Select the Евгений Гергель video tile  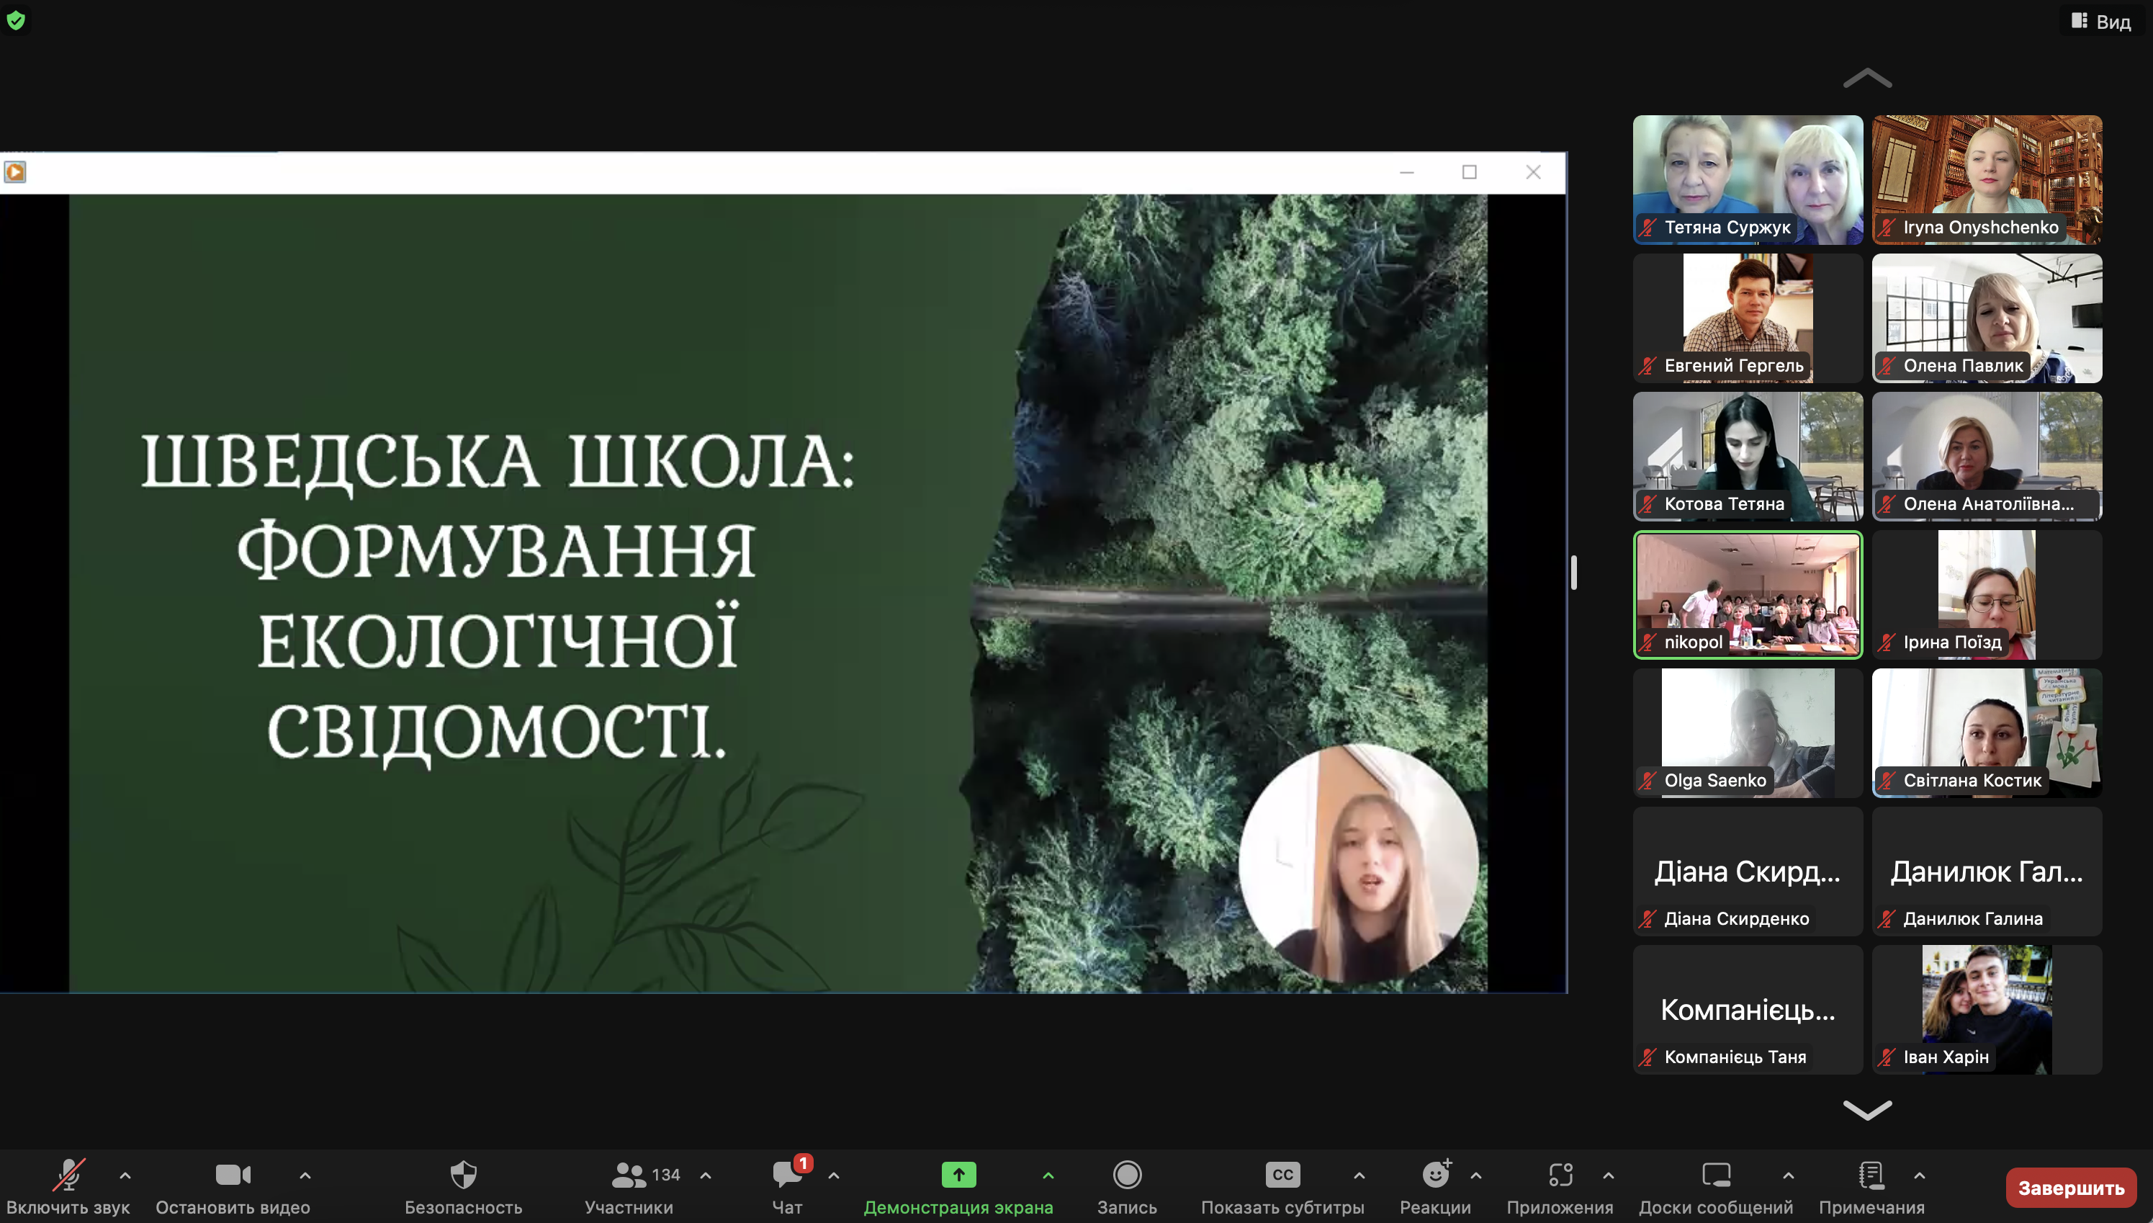[1748, 318]
